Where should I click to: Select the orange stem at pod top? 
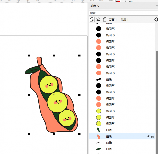coord(39,61)
